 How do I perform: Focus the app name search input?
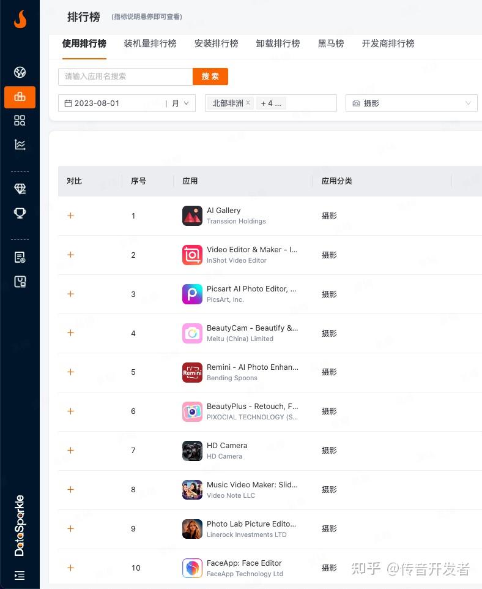[125, 77]
